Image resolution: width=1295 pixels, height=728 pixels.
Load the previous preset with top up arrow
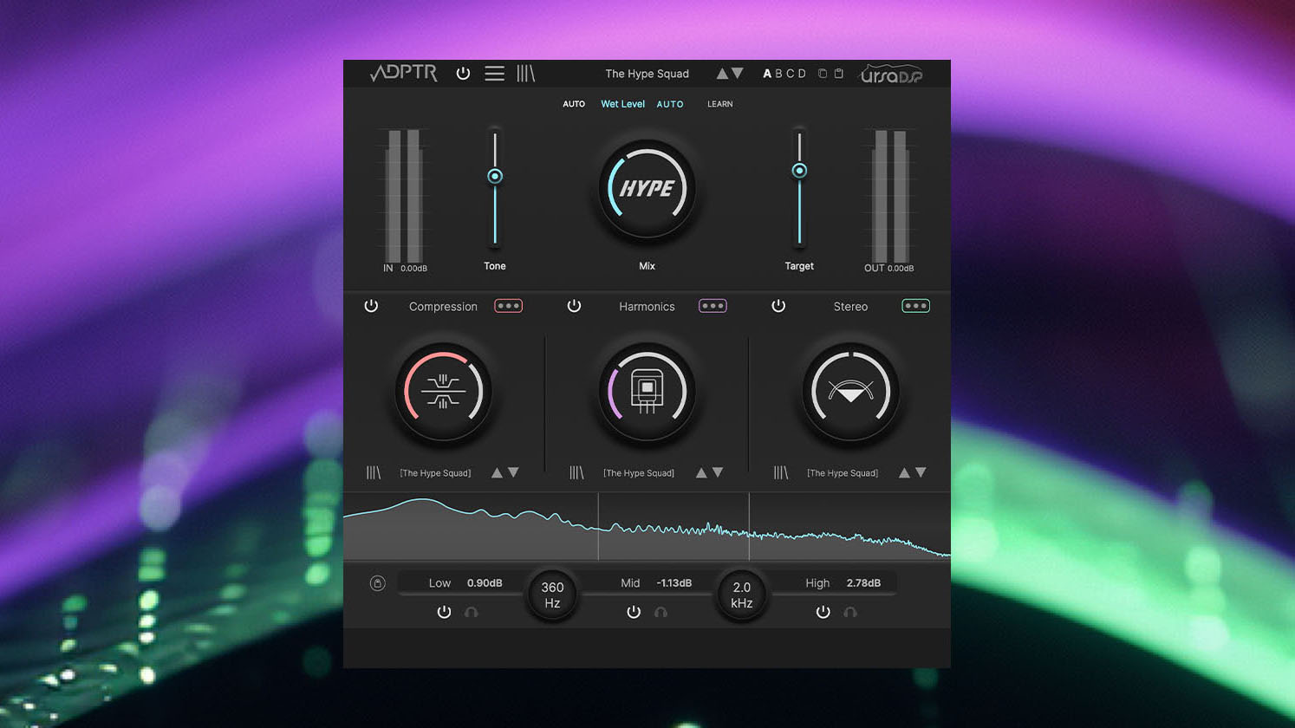(x=722, y=74)
